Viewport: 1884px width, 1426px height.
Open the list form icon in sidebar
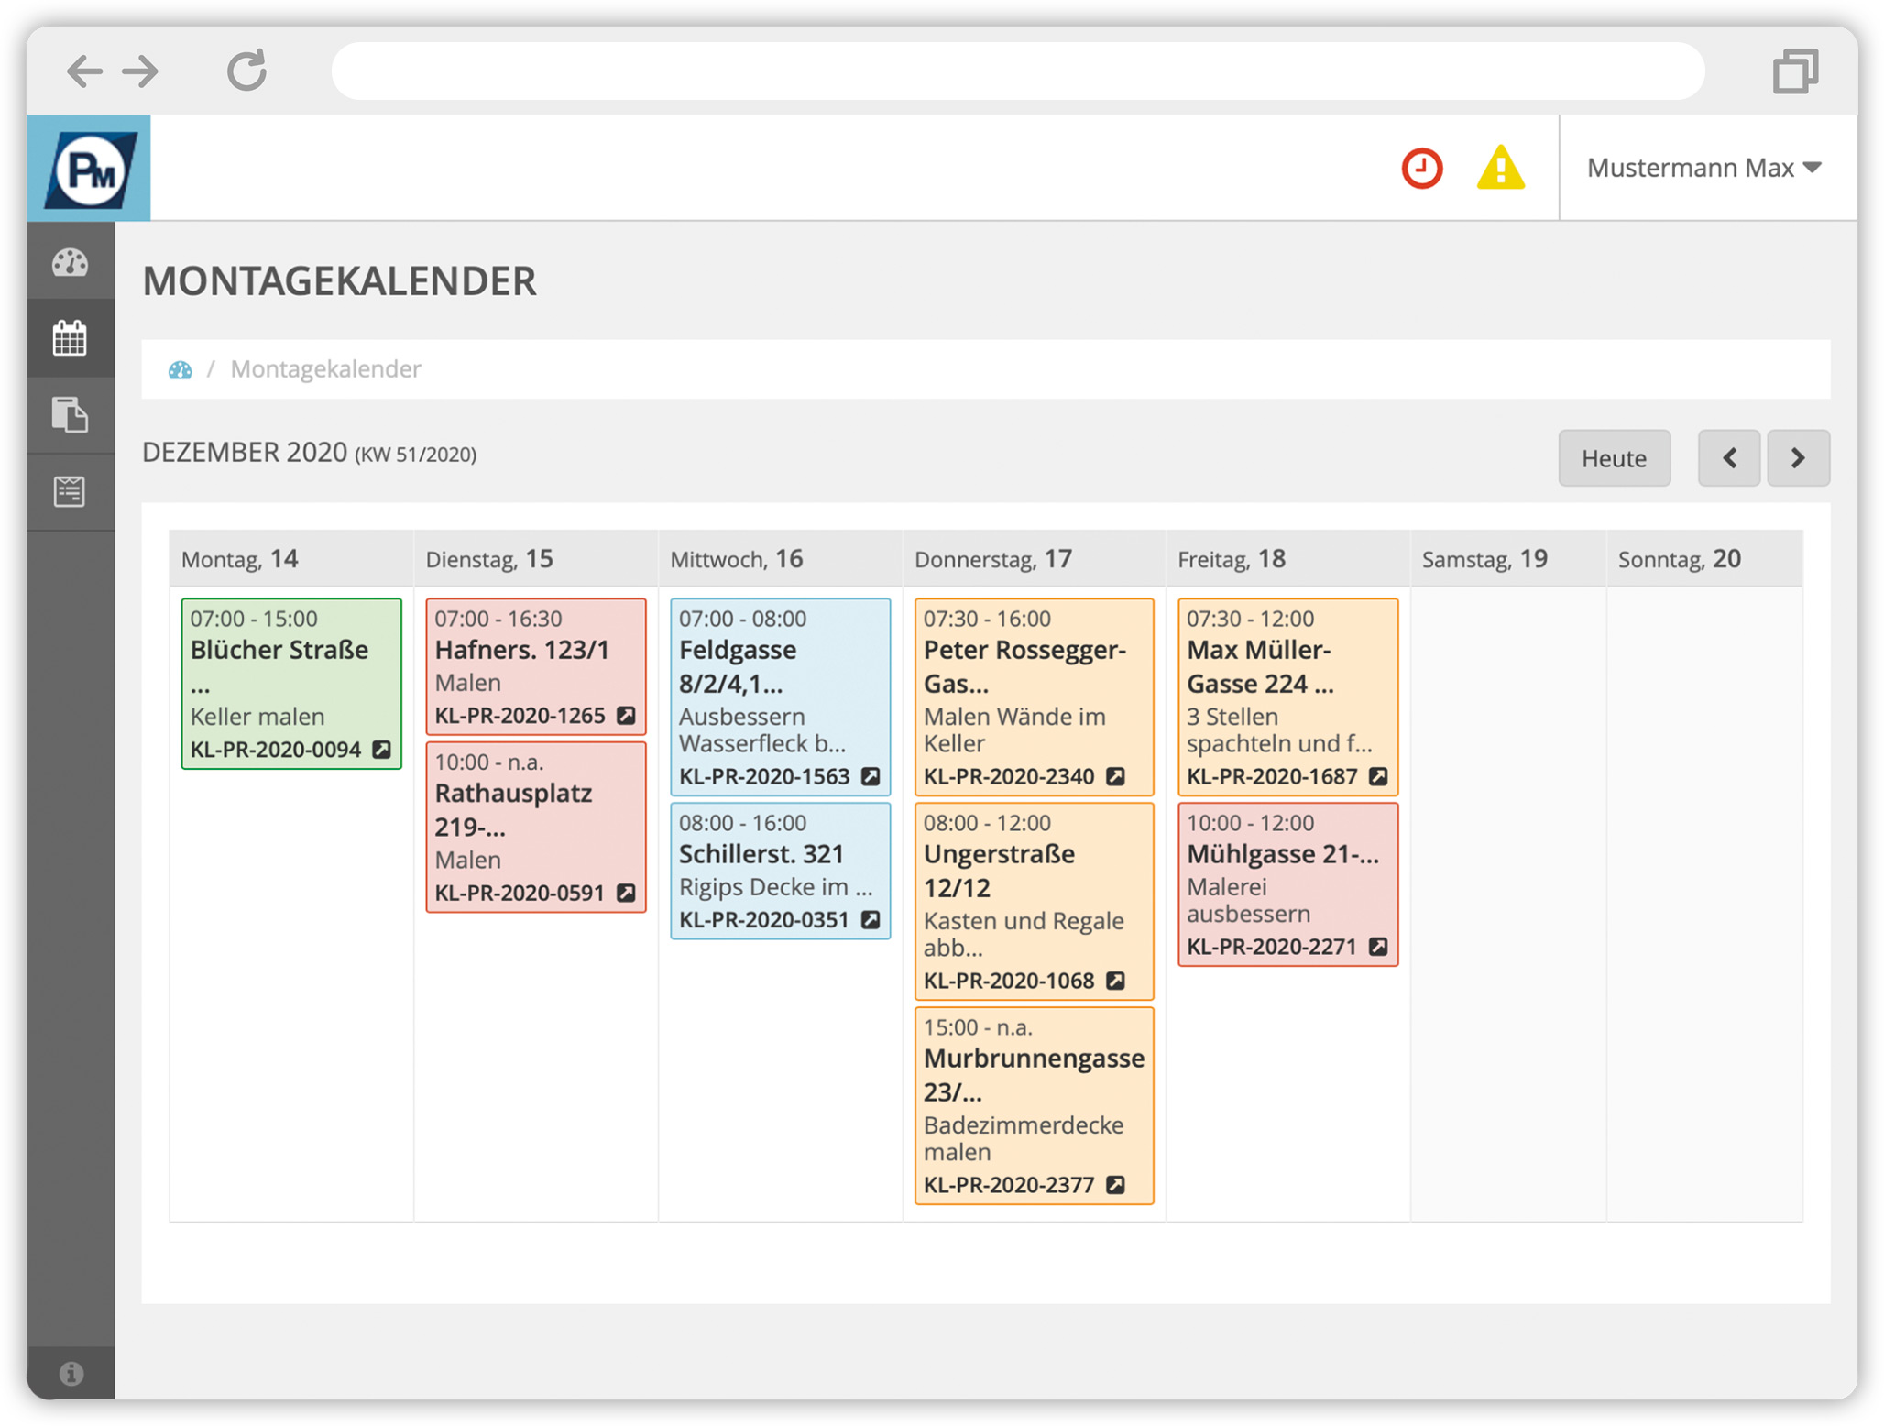click(x=70, y=491)
